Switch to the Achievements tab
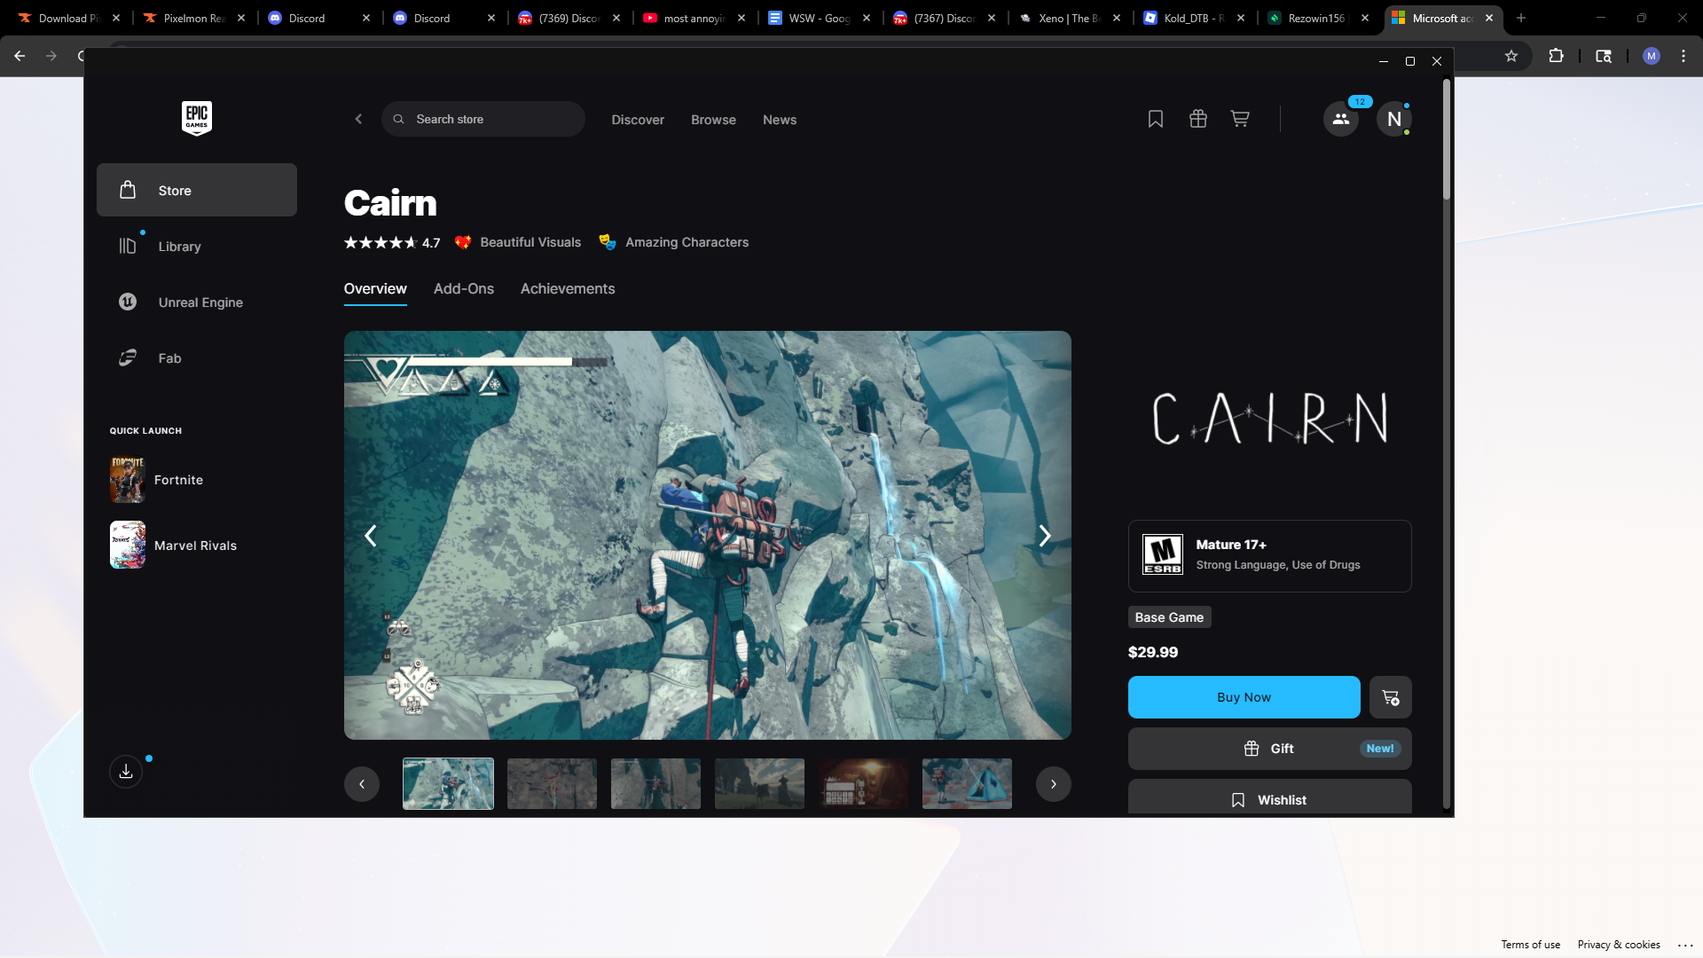1703x958 pixels. pyautogui.click(x=567, y=289)
